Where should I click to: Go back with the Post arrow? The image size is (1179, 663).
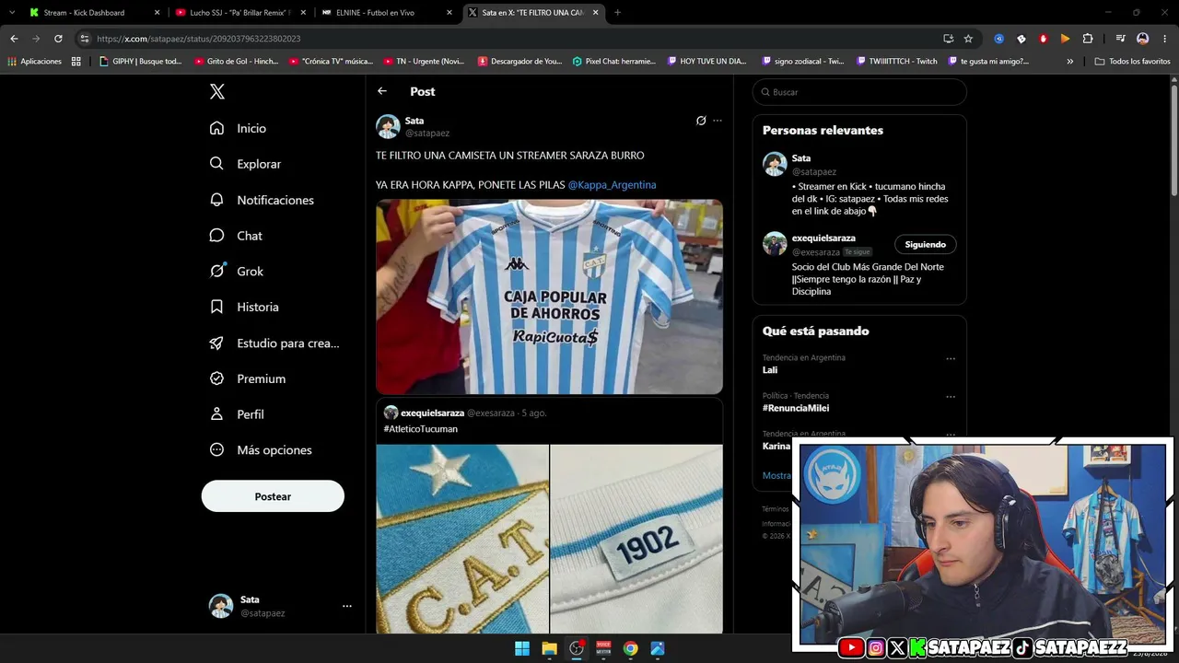382,91
